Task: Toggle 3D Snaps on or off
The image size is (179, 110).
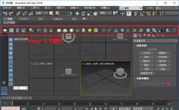Action: pyautogui.click(x=136, y=14)
